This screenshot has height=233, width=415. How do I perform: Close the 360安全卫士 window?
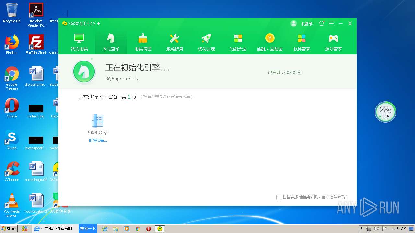point(350,23)
